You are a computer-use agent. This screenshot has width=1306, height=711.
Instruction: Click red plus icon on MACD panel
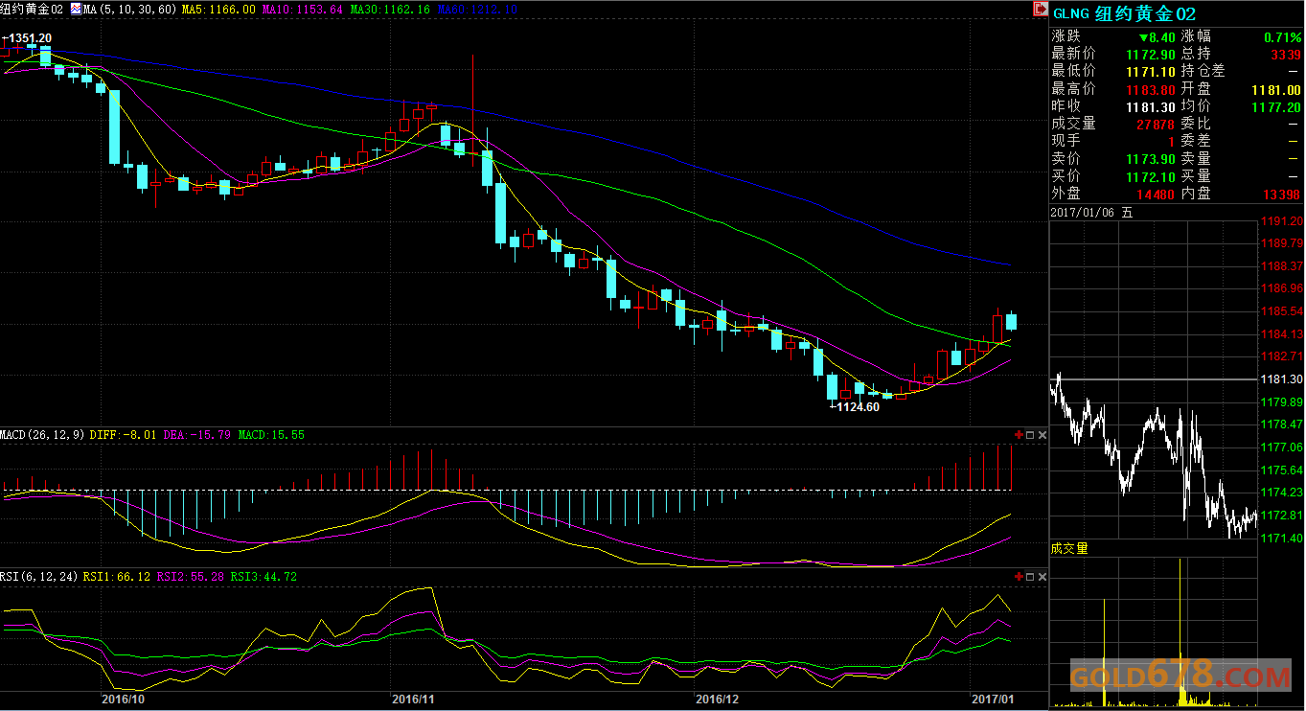coord(1019,435)
